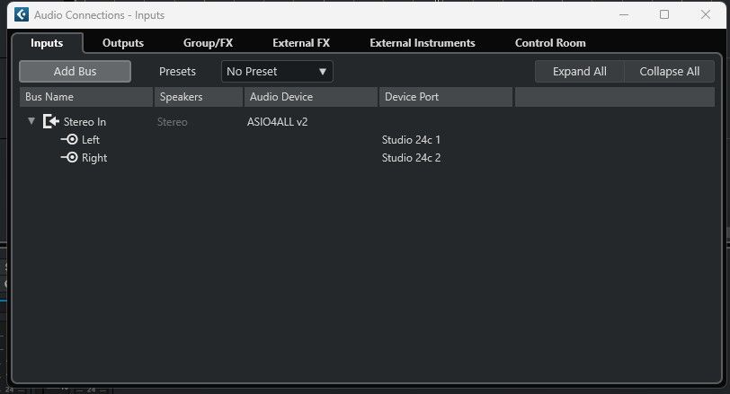Open the No Preset dropdown
Viewport: 730px width, 394px height.
[277, 72]
